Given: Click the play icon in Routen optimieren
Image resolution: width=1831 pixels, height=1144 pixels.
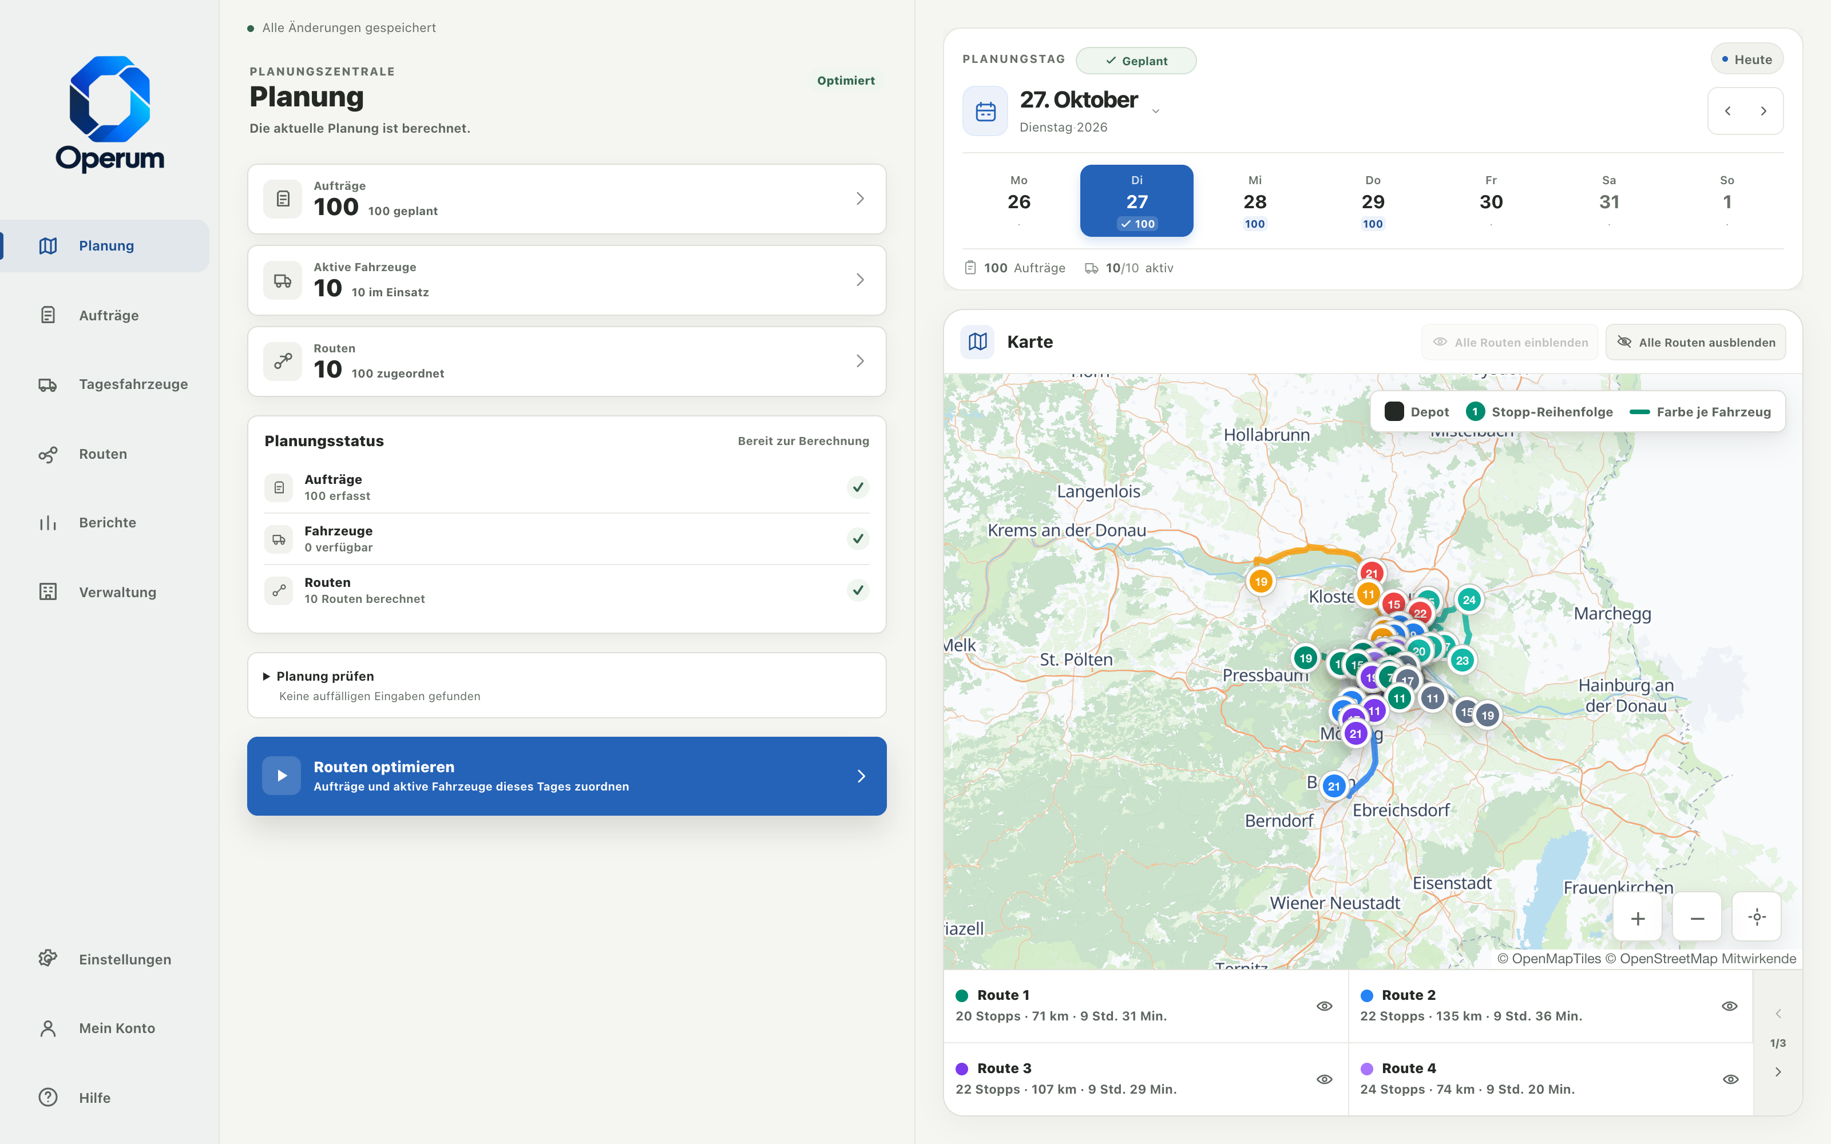Looking at the screenshot, I should click(x=282, y=776).
